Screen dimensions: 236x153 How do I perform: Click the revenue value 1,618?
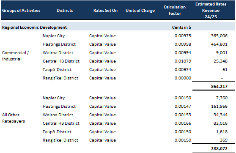pyautogui.click(x=222, y=131)
